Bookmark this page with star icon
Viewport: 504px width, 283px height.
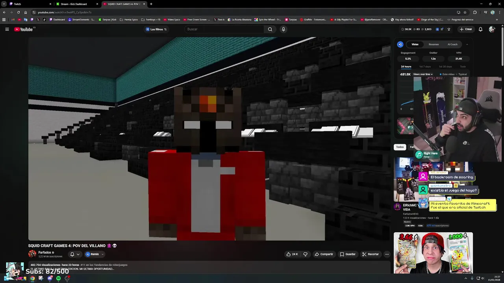coord(465,12)
